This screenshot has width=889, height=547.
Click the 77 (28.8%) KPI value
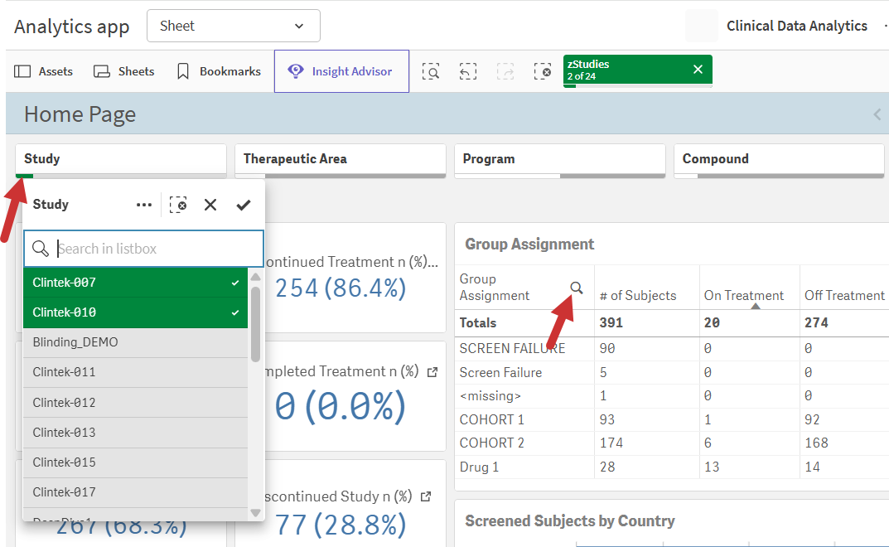[x=341, y=525]
